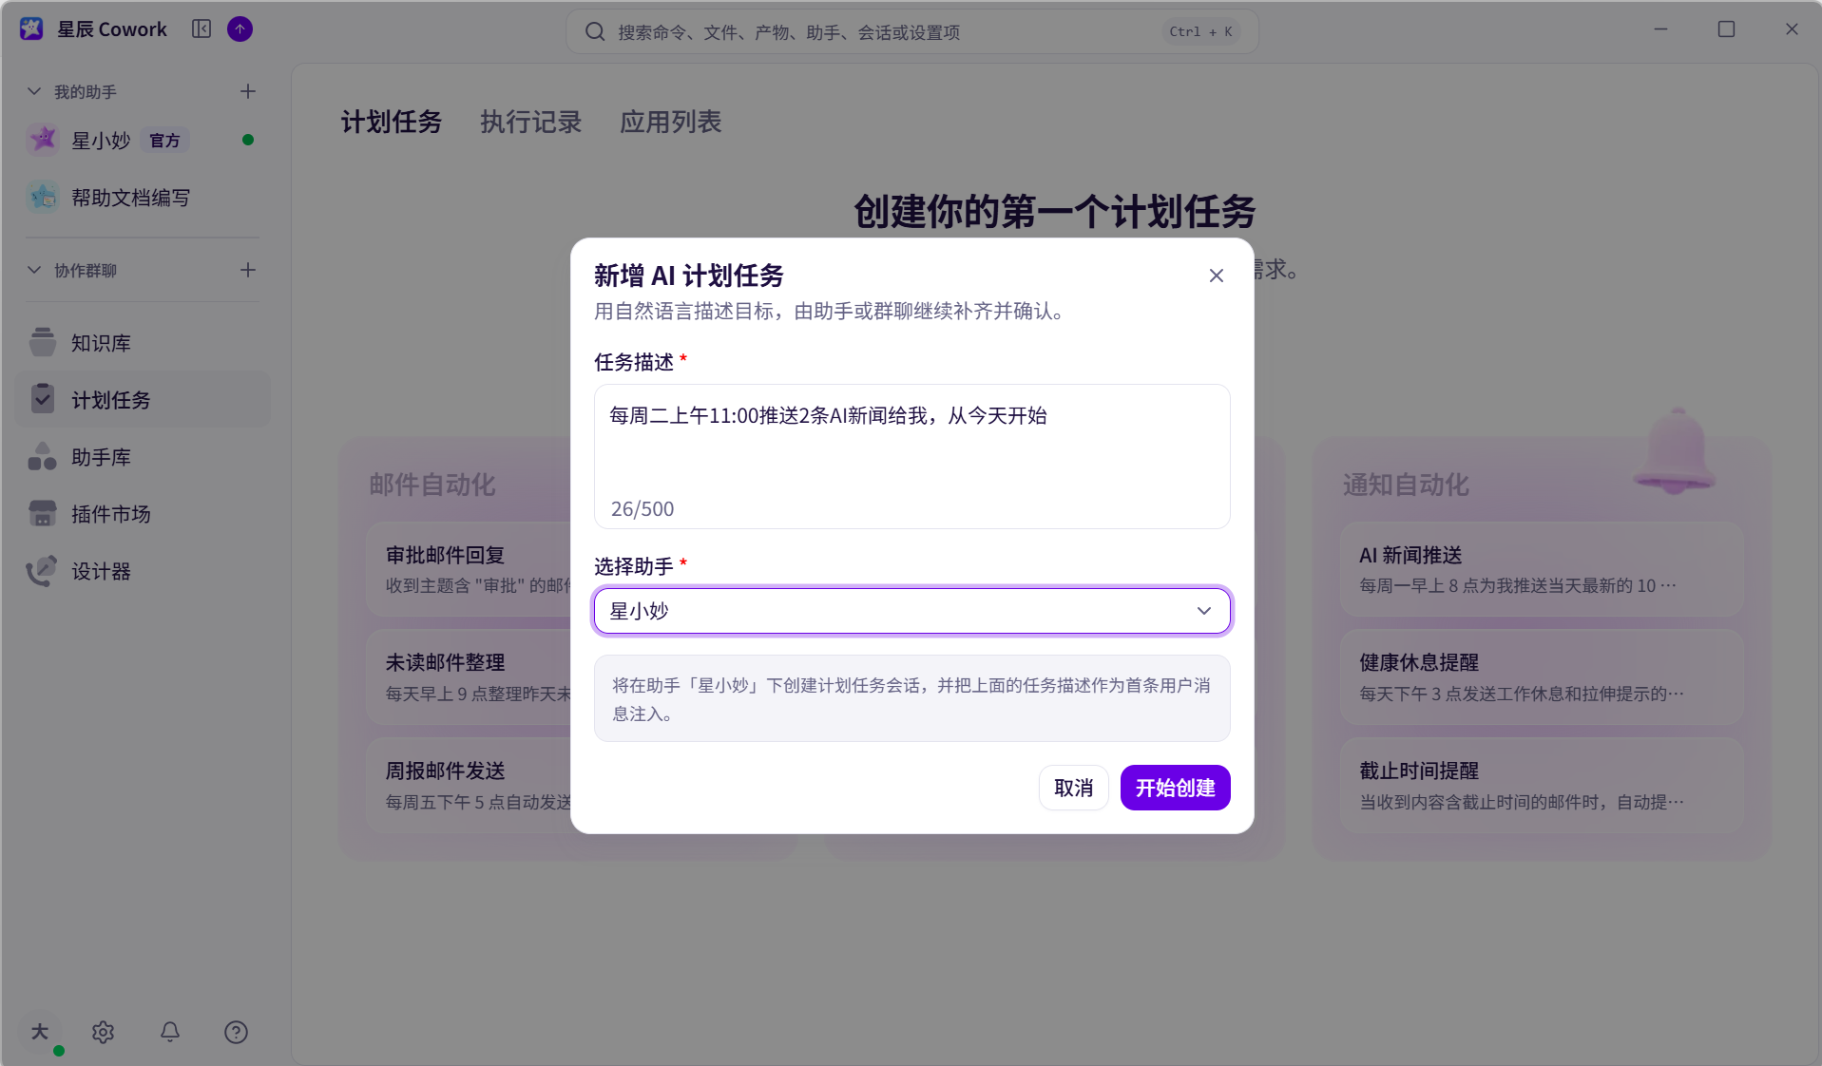This screenshot has height=1066, width=1822.
Task: Click the Ctrl + K shortcut hint
Action: tap(1200, 31)
